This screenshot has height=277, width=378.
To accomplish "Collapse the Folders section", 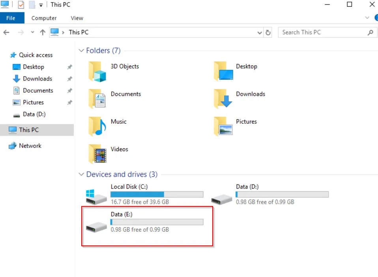I will tap(81, 51).
